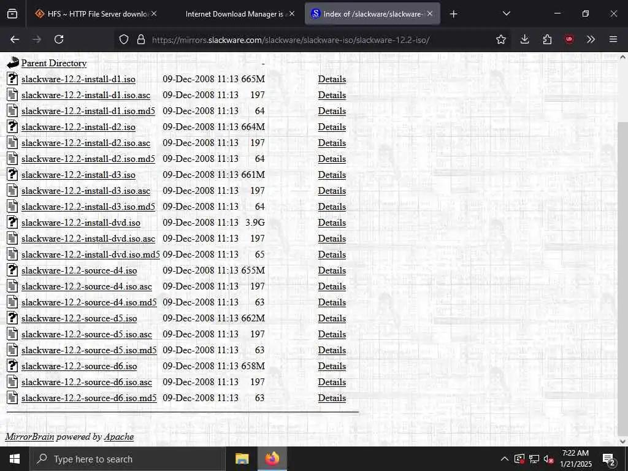Image resolution: width=628 pixels, height=471 pixels.
Task: Open the Downloads panel
Action: click(x=525, y=39)
